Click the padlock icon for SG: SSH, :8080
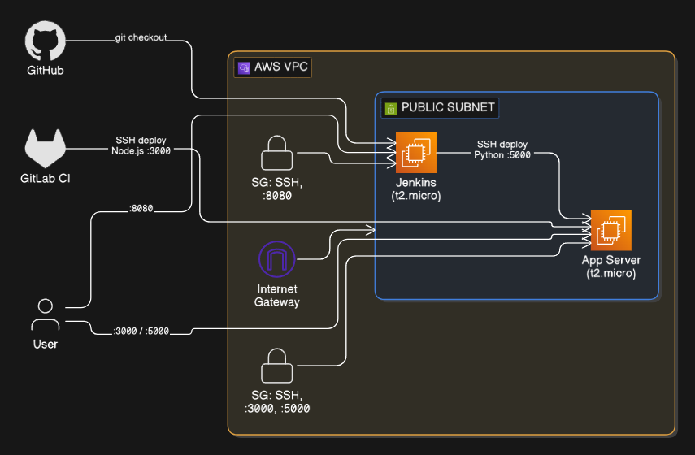 pyautogui.click(x=277, y=153)
